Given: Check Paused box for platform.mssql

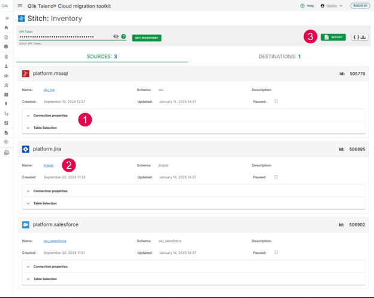Looking at the screenshot, I should tap(276, 101).
